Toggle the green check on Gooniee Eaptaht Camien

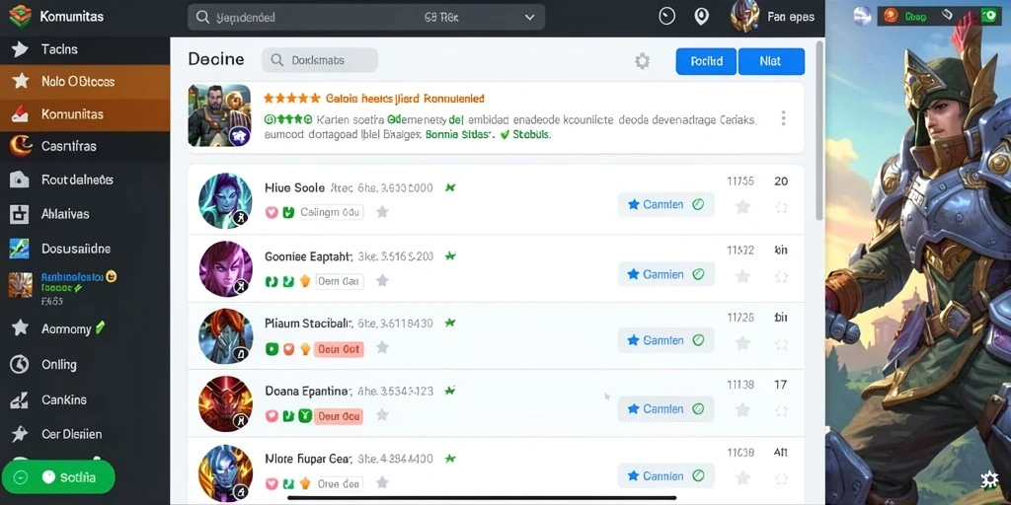point(698,274)
